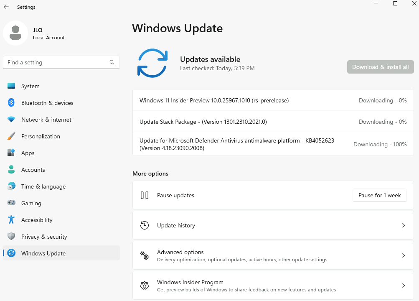The width and height of the screenshot is (419, 301).
Task: Expand Update history chevron
Action: 404,225
